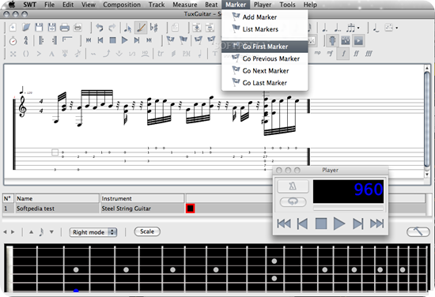Toggle mixer view icon
Screen dimensions: 435x297
point(346,41)
